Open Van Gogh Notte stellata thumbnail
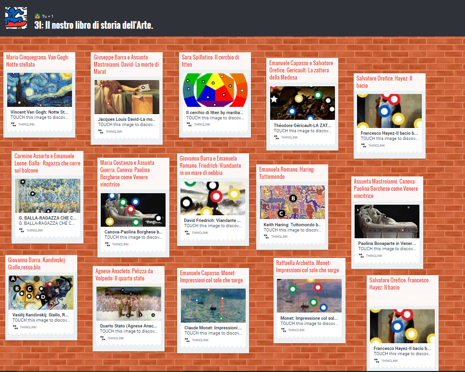Viewport: 465px width, 372px height. pos(39,90)
